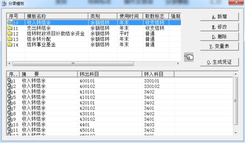Click the entry icon of detail row 5
The height and width of the screenshot is (143, 245).
point(10,97)
